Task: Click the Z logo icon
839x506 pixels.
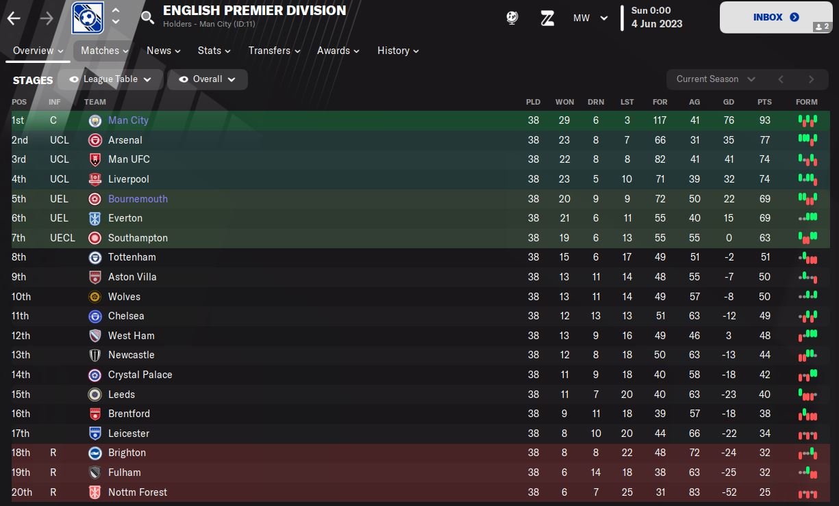Action: pos(547,18)
